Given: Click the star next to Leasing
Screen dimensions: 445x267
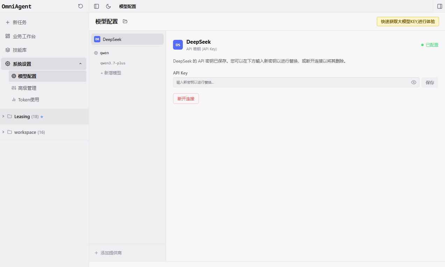Looking at the screenshot, I should point(42,117).
